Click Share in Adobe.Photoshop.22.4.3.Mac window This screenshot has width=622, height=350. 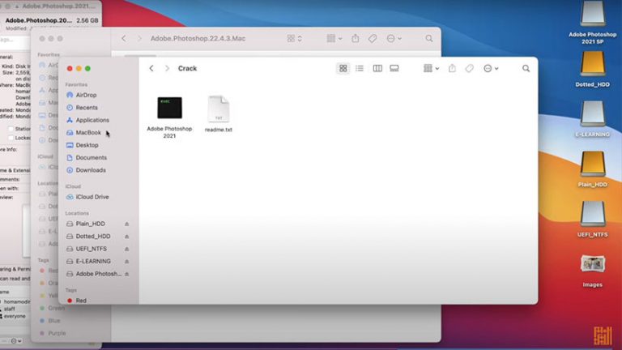pyautogui.click(x=356, y=39)
